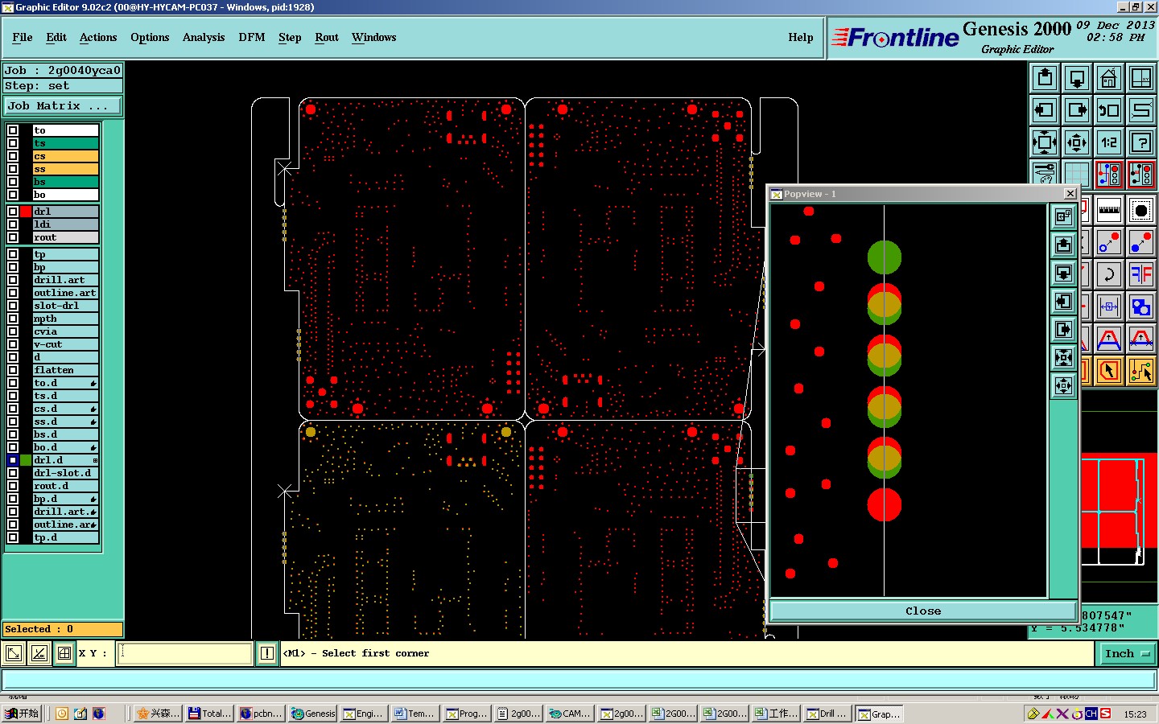Switch to the Genesis taskbar window
This screenshot has width=1159, height=724.
tap(313, 714)
